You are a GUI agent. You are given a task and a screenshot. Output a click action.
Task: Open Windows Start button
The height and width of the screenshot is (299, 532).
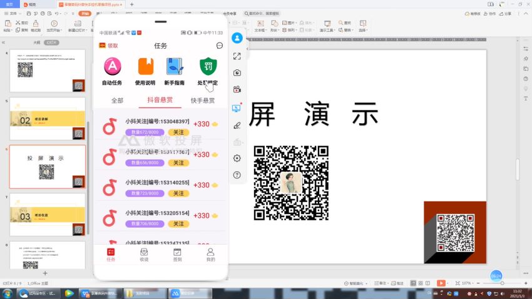[x=7, y=293]
